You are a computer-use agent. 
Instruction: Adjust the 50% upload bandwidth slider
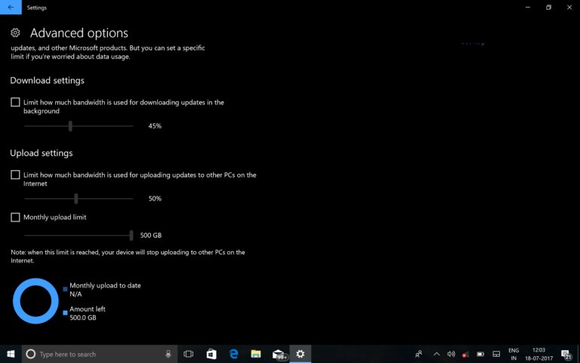point(76,199)
